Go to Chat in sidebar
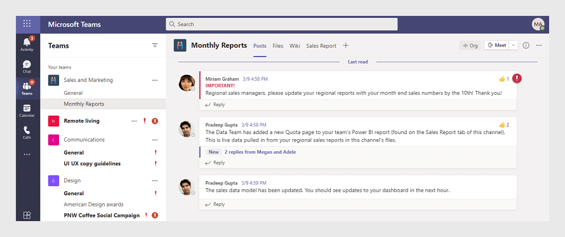Image resolution: width=565 pixels, height=237 pixels. pos(27,66)
